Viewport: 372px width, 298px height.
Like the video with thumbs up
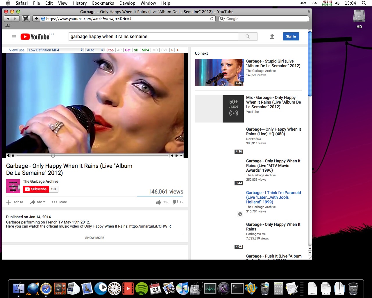pos(158,202)
